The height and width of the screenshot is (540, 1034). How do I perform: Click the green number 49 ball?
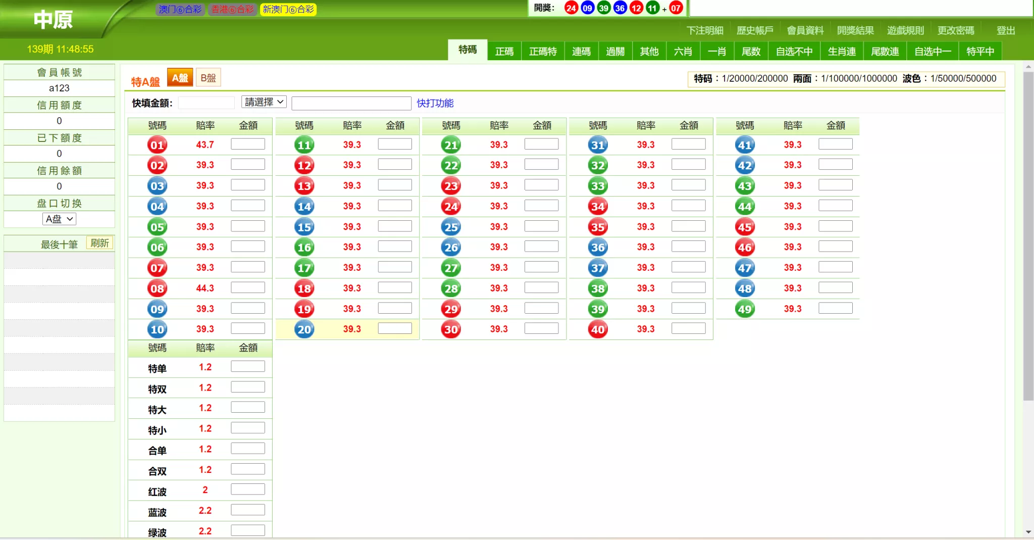coord(745,309)
